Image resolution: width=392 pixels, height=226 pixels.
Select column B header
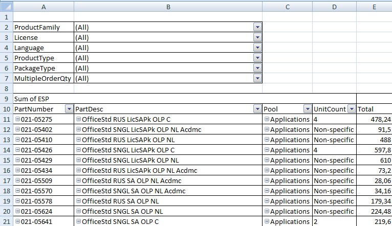pos(168,7)
